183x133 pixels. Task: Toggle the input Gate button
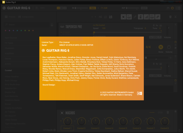[x=93, y=8]
